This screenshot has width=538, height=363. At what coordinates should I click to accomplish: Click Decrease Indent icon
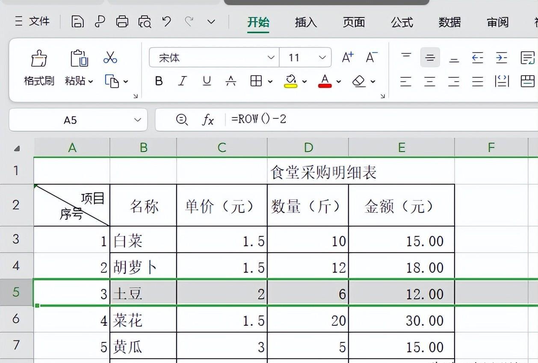click(478, 57)
